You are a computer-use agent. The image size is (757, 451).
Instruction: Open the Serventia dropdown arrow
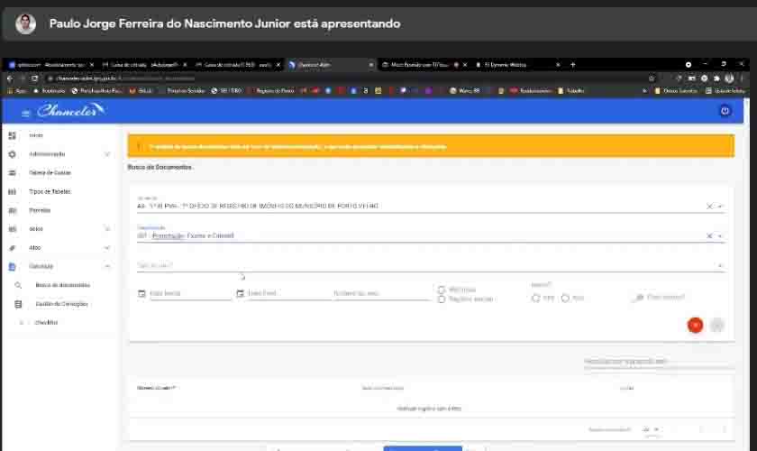click(x=720, y=207)
